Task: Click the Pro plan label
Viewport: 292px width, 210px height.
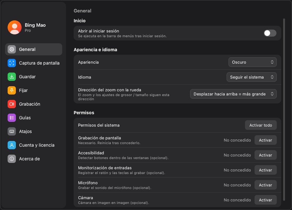Action: (28, 31)
